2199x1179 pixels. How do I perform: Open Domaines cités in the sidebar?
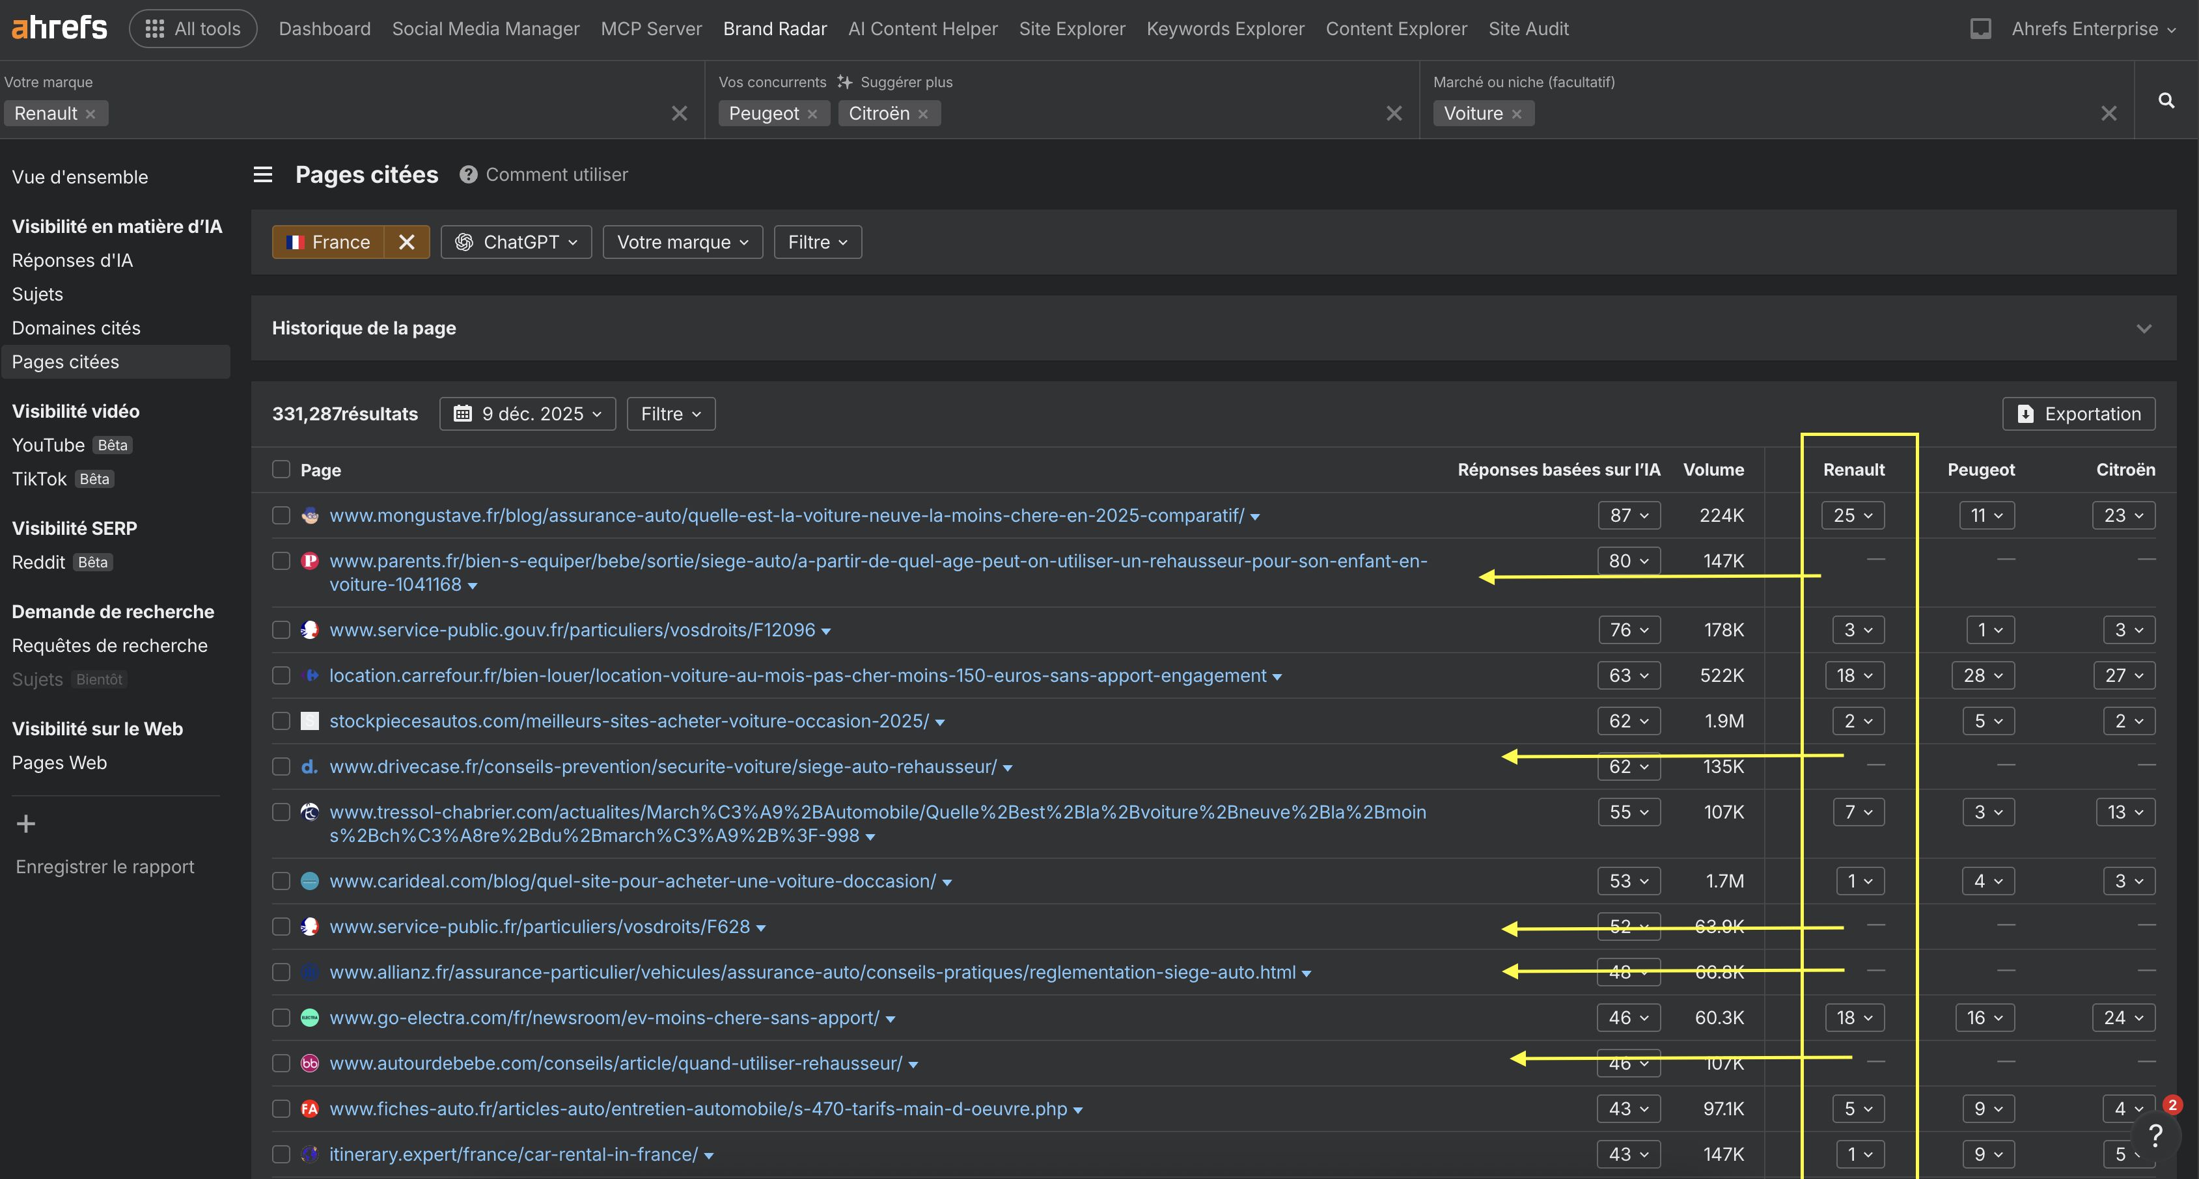[x=76, y=327]
